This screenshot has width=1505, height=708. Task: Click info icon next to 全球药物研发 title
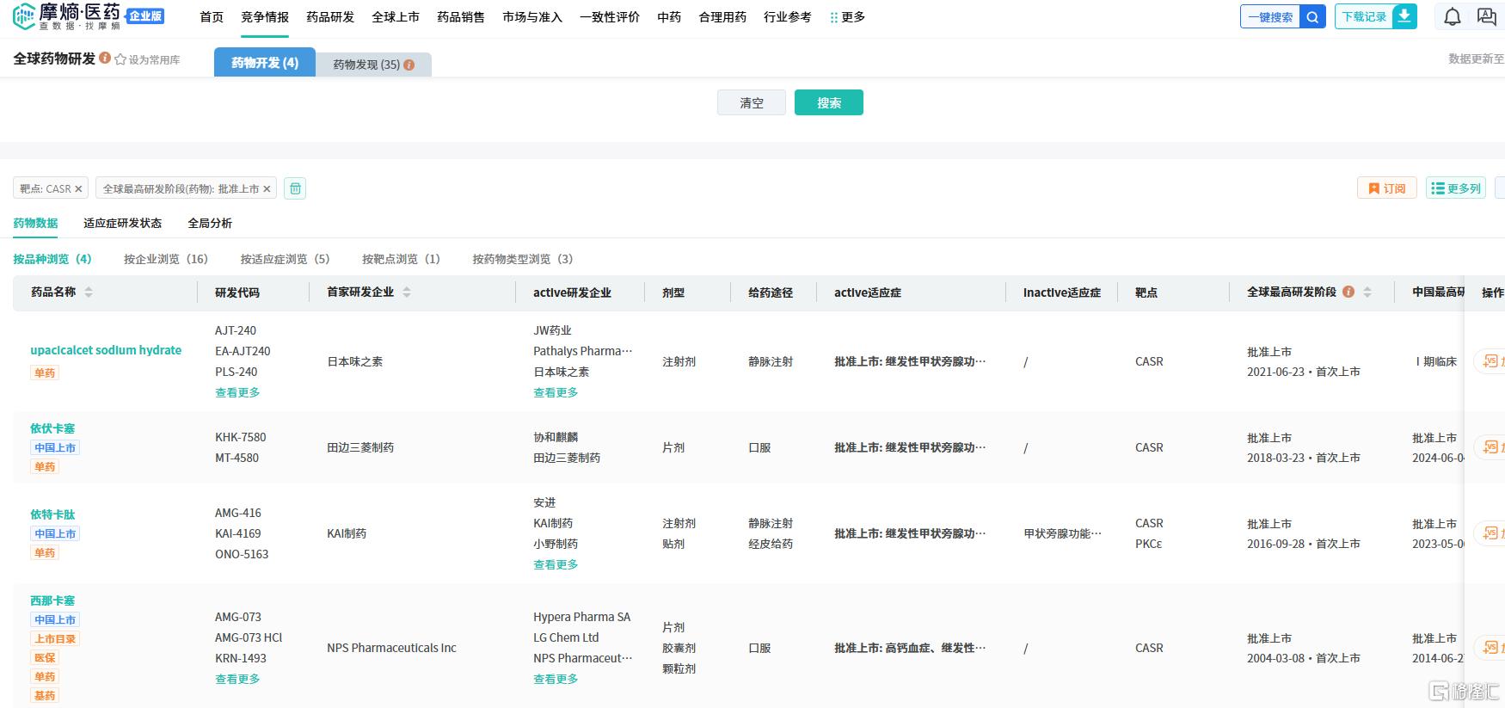105,58
